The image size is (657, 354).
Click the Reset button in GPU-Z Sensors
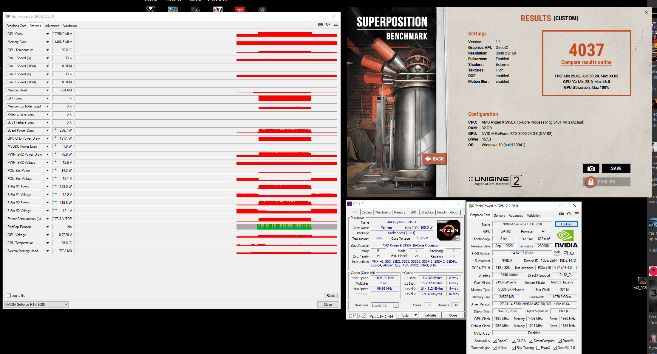[330, 296]
